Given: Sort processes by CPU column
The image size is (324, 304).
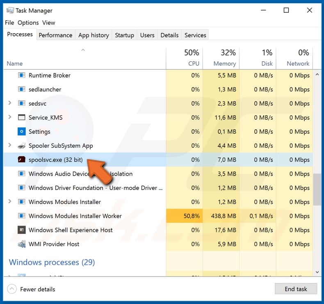Looking at the screenshot, I should click(x=184, y=59).
